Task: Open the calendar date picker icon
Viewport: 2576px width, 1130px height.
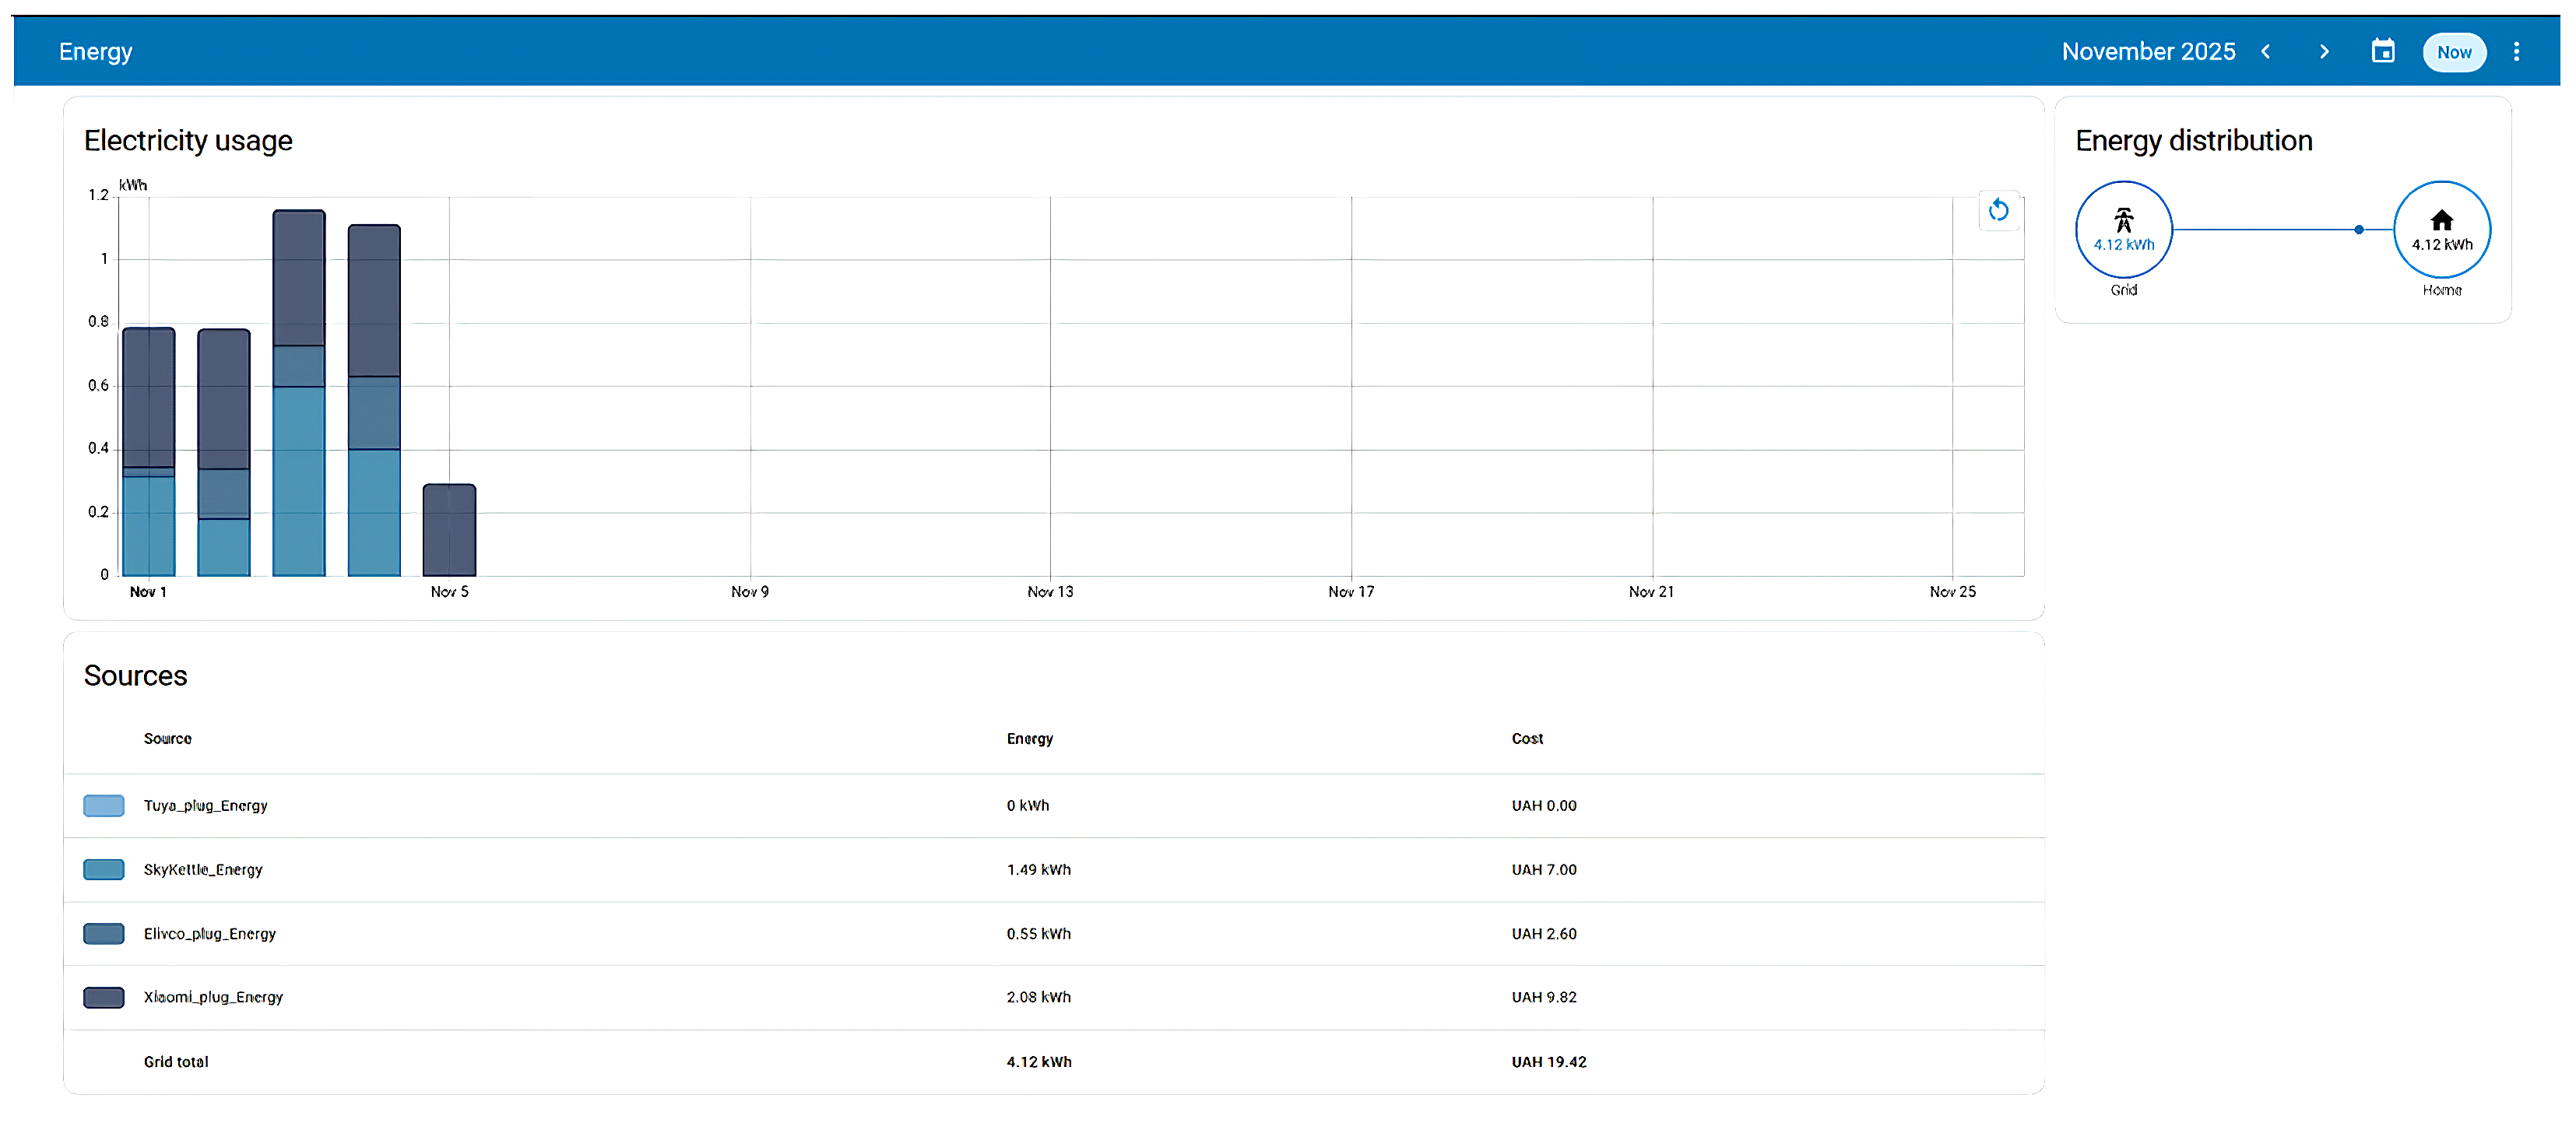Action: (x=2383, y=52)
